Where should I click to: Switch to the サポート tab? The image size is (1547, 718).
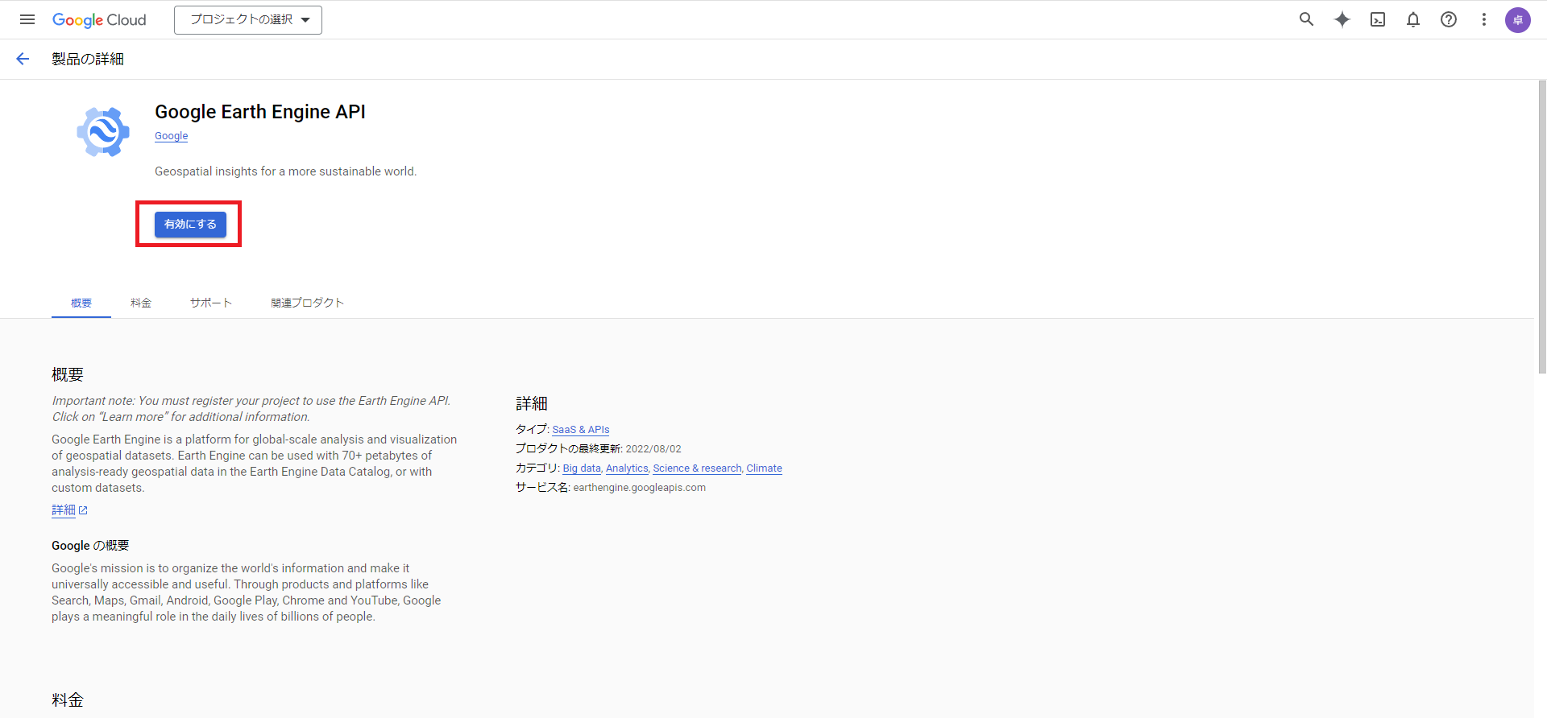pos(211,303)
